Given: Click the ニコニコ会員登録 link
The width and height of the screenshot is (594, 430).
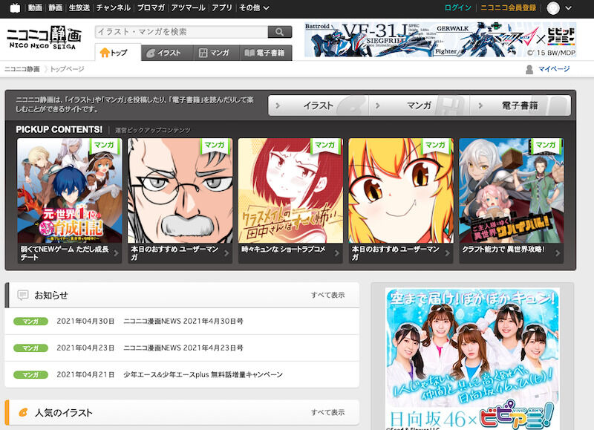Looking at the screenshot, I should (509, 7).
